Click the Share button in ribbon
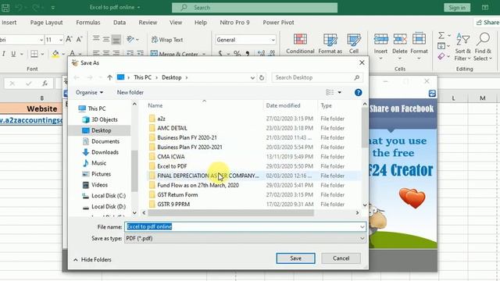This screenshot has height=281, width=500. point(487,23)
